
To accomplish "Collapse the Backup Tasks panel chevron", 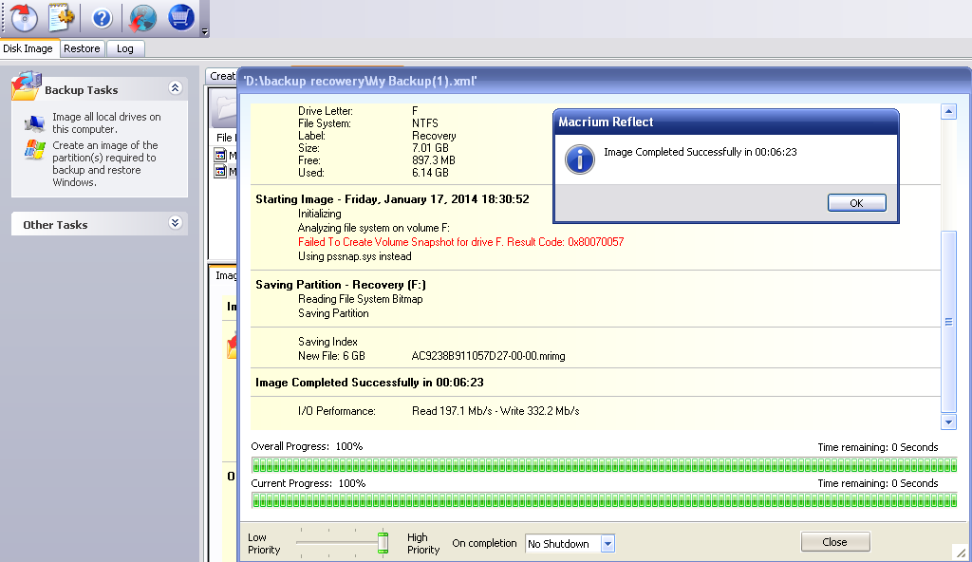I will pos(176,88).
